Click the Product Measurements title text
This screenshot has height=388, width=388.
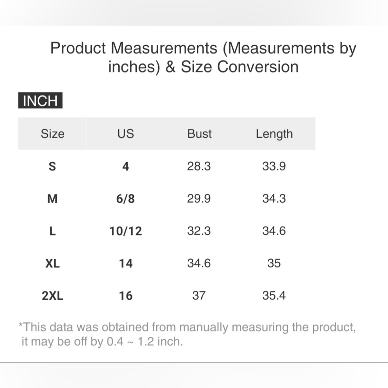(x=203, y=57)
